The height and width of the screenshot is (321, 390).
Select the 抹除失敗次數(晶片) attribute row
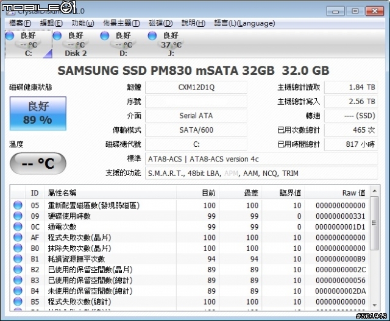190,248
